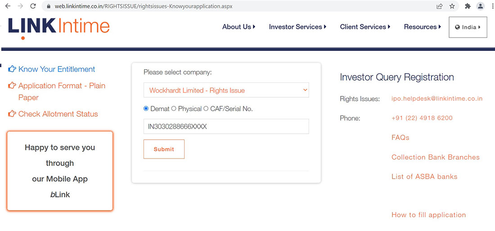Open the Chrome profile avatar icon

(x=481, y=6)
